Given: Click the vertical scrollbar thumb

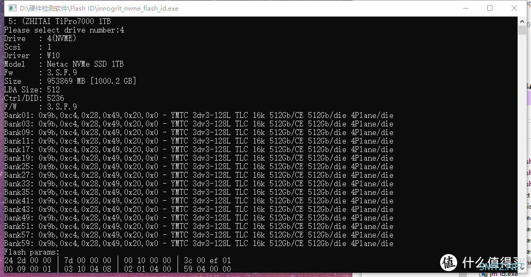Looking at the screenshot, I should click(x=522, y=30).
